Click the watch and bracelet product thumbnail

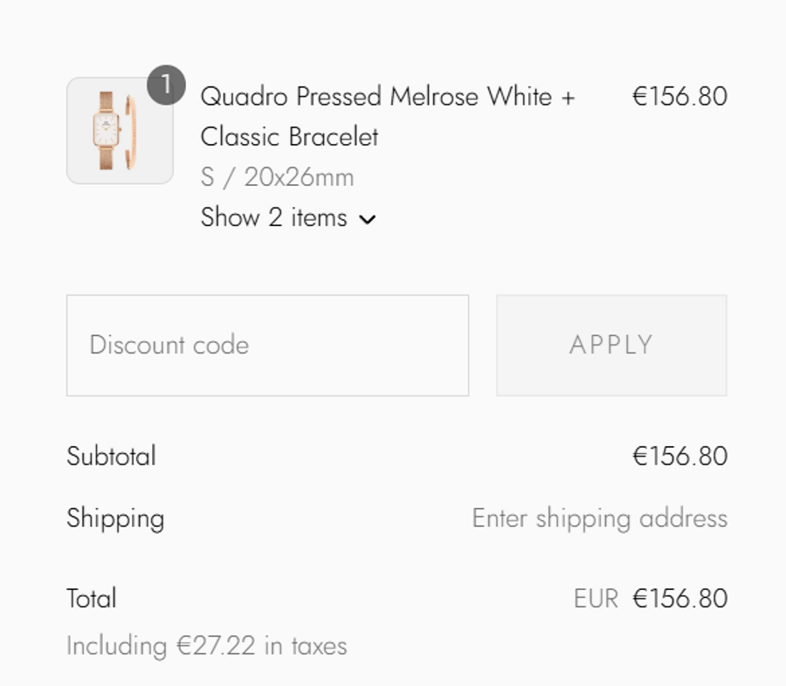point(120,131)
